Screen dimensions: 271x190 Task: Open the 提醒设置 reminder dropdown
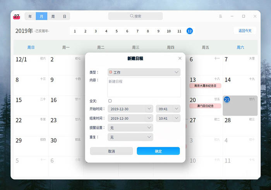click(x=130, y=128)
